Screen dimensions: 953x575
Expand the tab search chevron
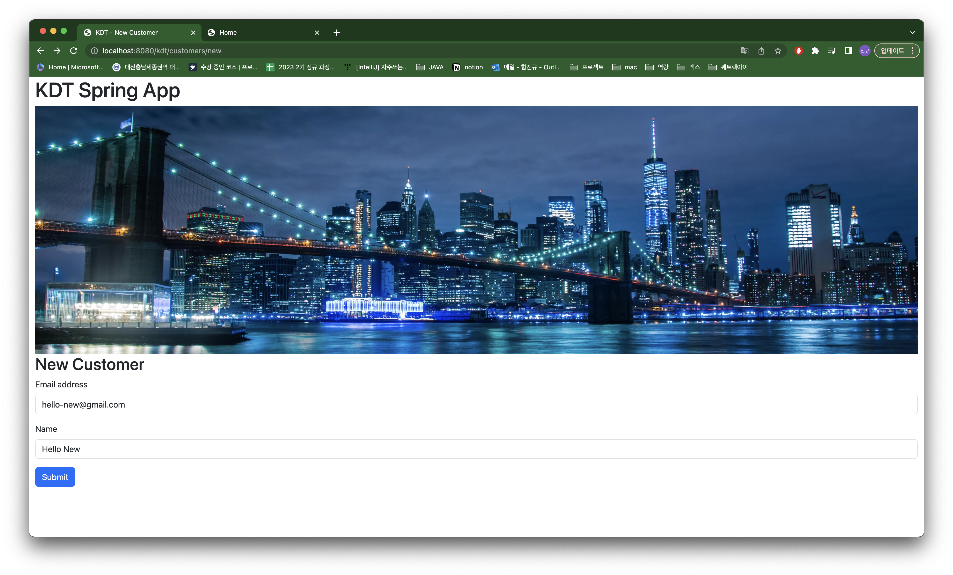coord(912,32)
